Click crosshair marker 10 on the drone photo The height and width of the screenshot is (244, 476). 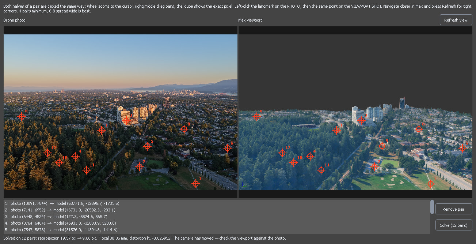[x=59, y=163]
